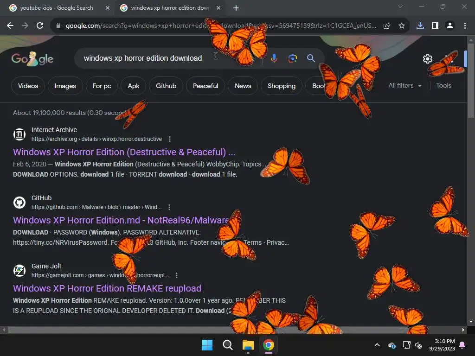The image size is (475, 356).
Task: Open Windows XP Horror Edition Destructive & Peaceful link
Action: click(x=124, y=152)
